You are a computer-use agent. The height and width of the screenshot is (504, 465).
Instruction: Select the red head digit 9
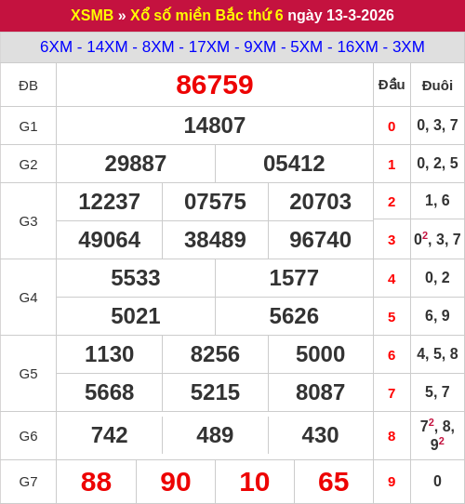pyautogui.click(x=392, y=482)
